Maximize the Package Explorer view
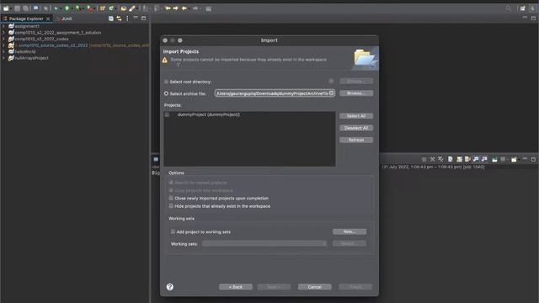 [144, 19]
